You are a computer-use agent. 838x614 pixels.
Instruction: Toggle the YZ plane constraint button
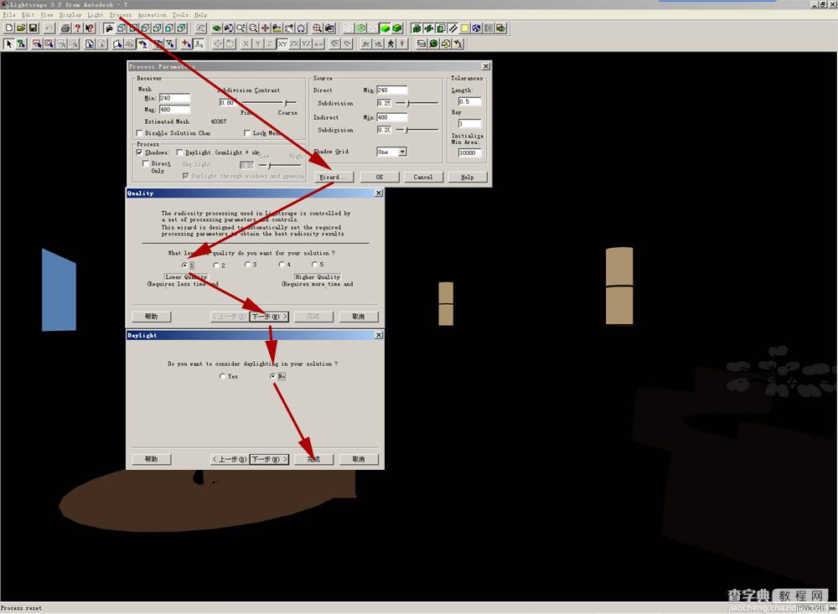point(306,44)
